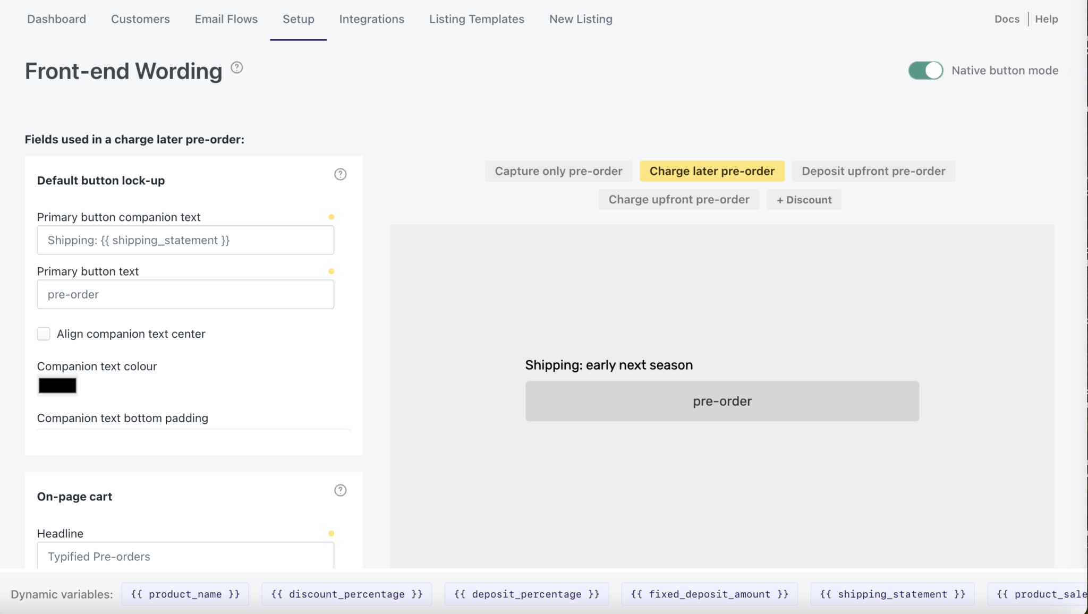Image resolution: width=1088 pixels, height=614 pixels.
Task: Open the Companion text colour picker
Action: pos(57,386)
